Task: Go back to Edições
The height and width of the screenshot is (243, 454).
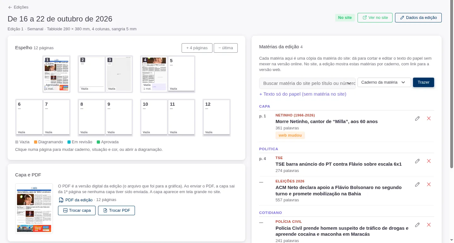Action: coord(18,7)
